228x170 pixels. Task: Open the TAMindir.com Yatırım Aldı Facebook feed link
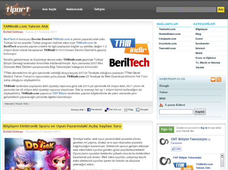tap(204, 166)
